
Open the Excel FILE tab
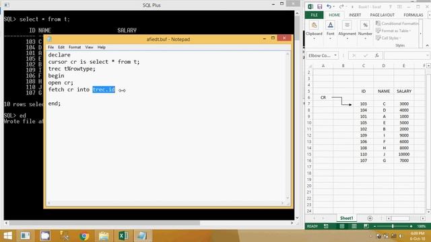314,15
